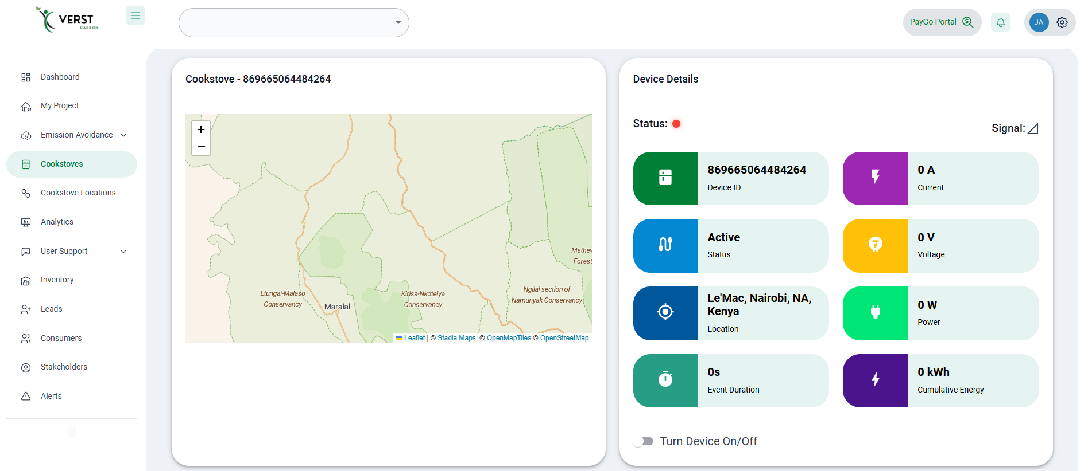The width and height of the screenshot is (1088, 471).
Task: Collapse sidebar with hamburger menu button
Action: [135, 15]
